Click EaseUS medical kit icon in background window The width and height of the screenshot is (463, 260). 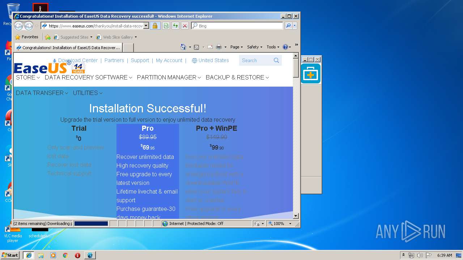coord(311,74)
